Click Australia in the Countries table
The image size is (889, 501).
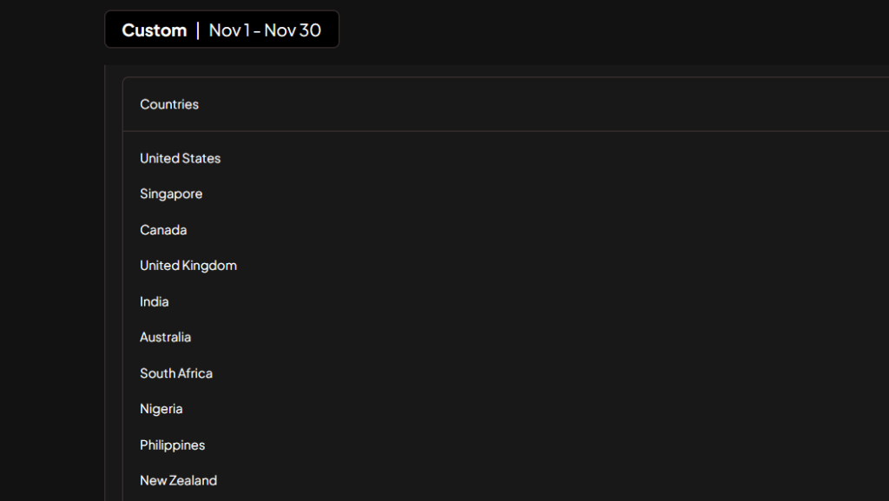click(166, 337)
